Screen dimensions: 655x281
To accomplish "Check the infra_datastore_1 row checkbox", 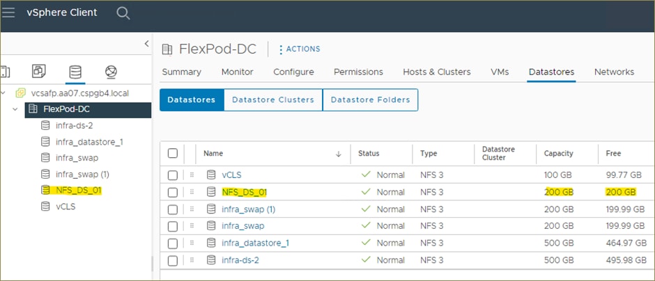I will tap(173, 243).
